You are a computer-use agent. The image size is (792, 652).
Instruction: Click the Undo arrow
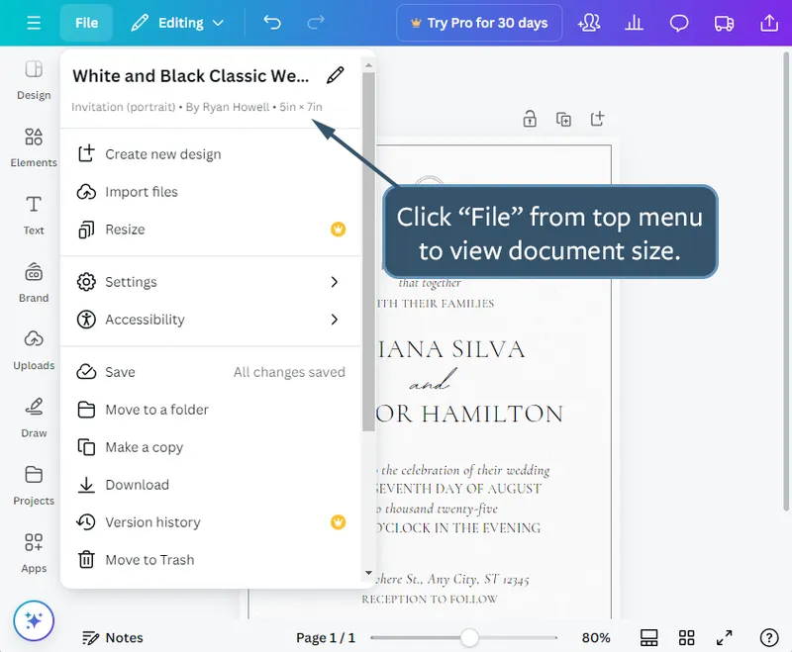(271, 20)
